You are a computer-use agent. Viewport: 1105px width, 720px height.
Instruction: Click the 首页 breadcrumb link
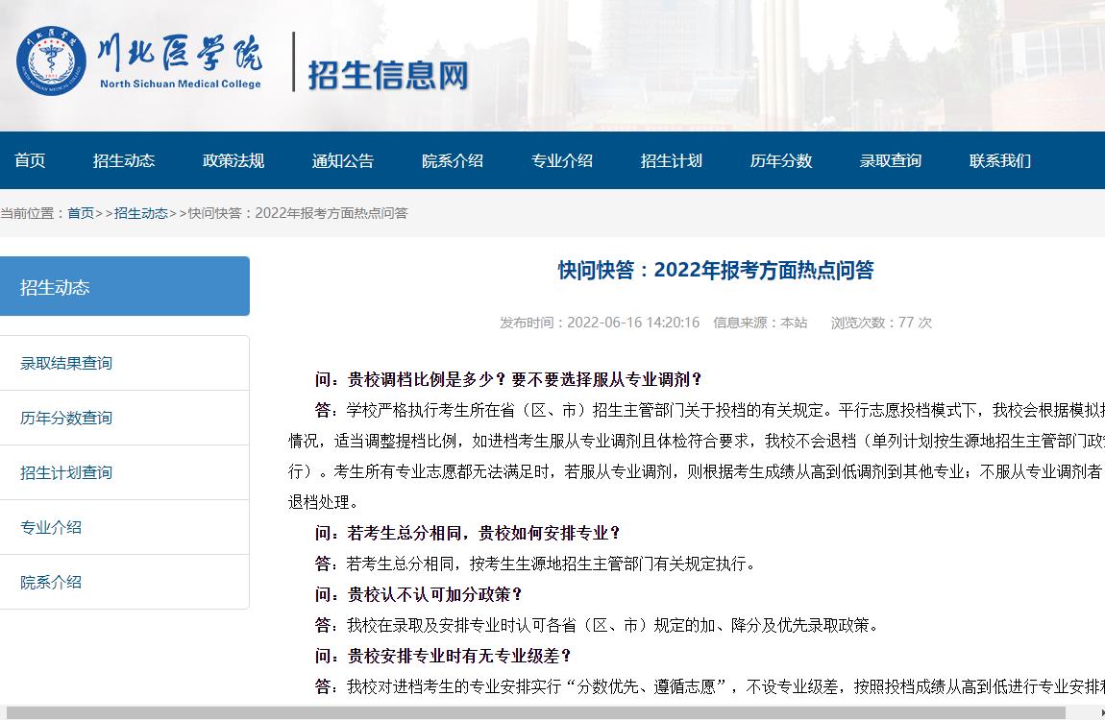[81, 213]
